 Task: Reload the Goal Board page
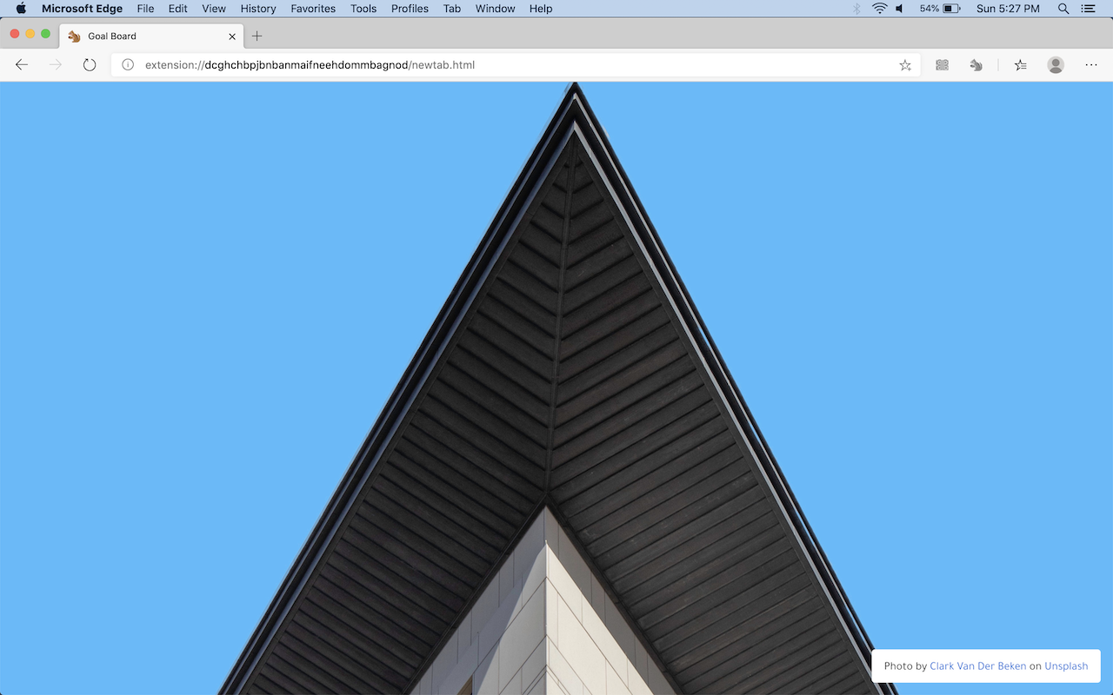point(90,65)
